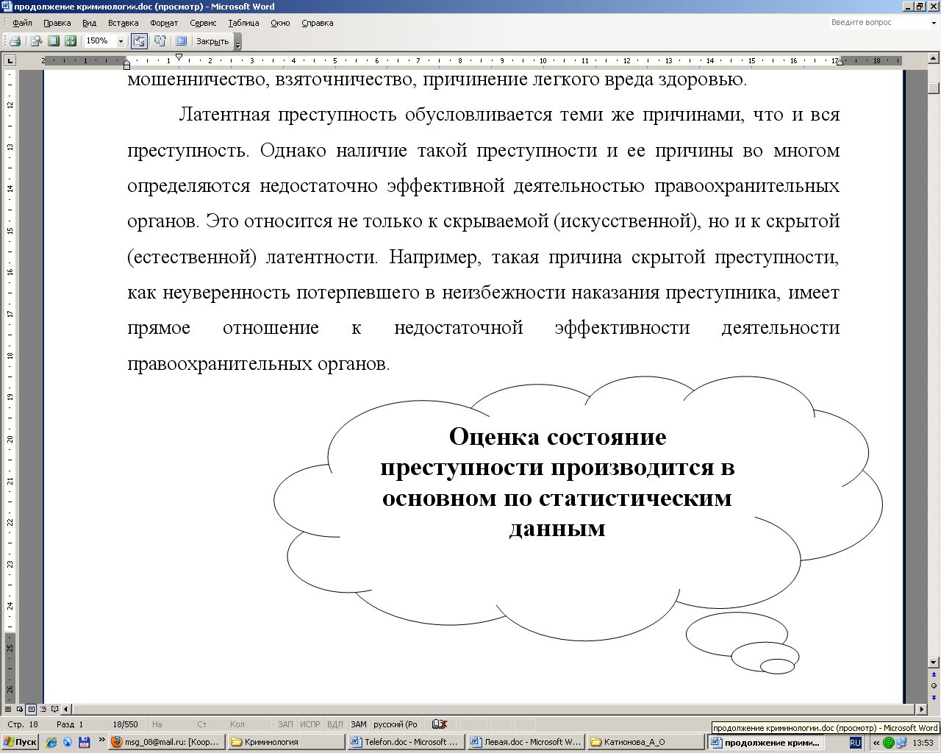The image size is (941, 753).
Task: Switch to msg_08@mail.ru Firefox taskbar button
Action: click(x=167, y=742)
